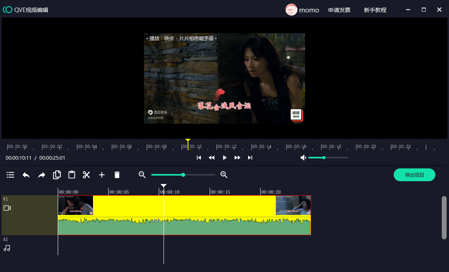Open 申请发票 invoice request

point(339,10)
